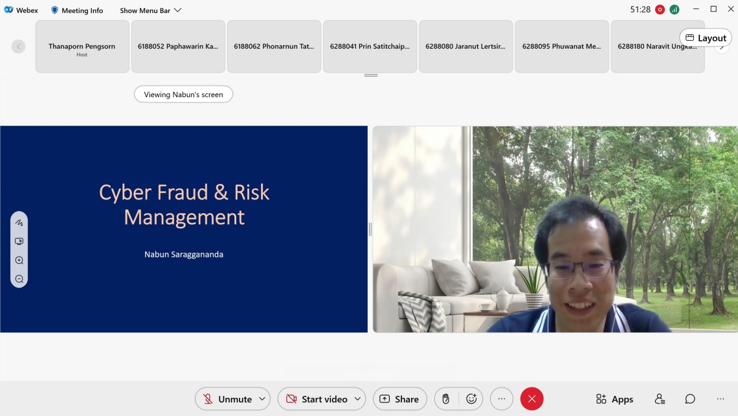Viewport: 738px width, 416px height.
Task: Select the annotate pen tool
Action: [x=19, y=222]
